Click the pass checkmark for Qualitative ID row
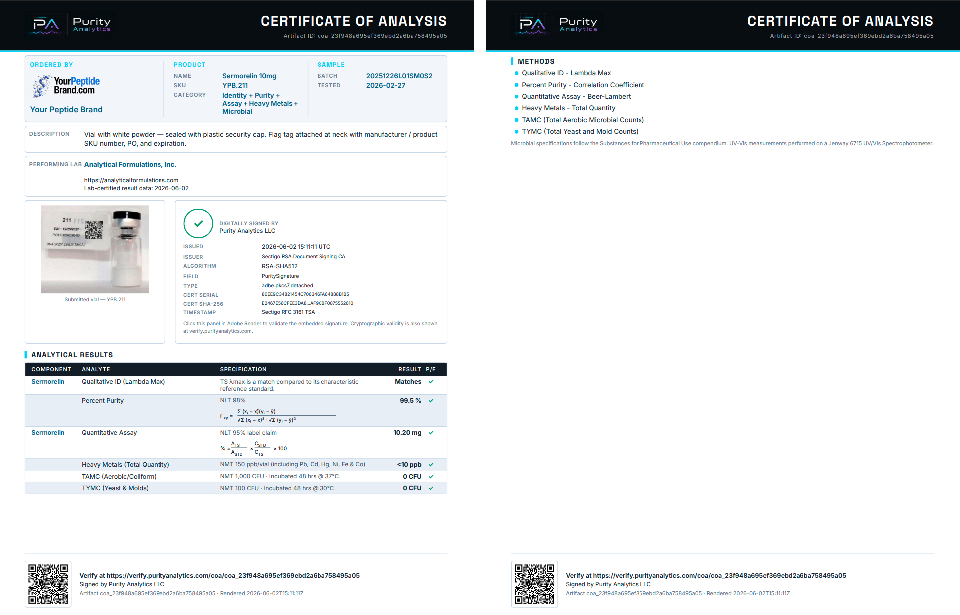The height and width of the screenshot is (615, 960). (x=431, y=382)
